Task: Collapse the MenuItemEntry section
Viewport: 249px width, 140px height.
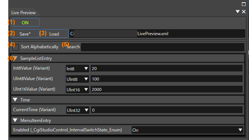Action: pos(15,120)
